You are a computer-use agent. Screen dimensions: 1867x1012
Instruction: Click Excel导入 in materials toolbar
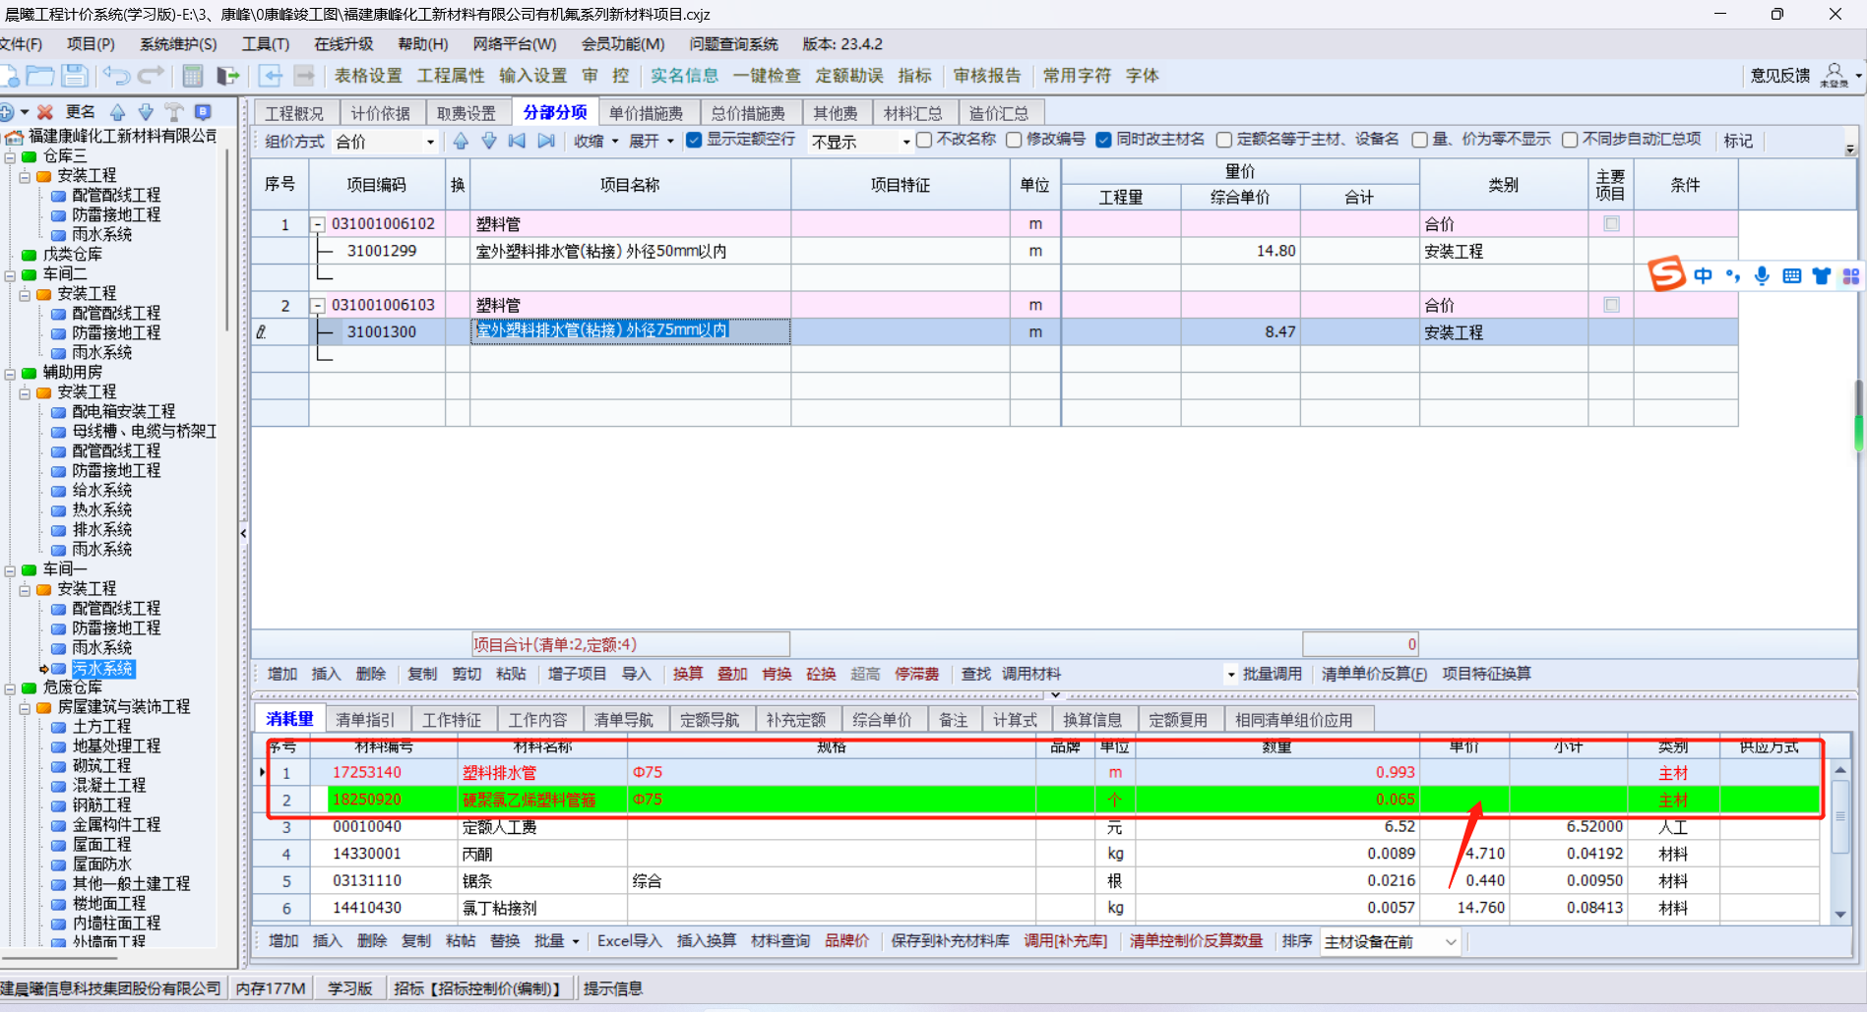(x=629, y=941)
